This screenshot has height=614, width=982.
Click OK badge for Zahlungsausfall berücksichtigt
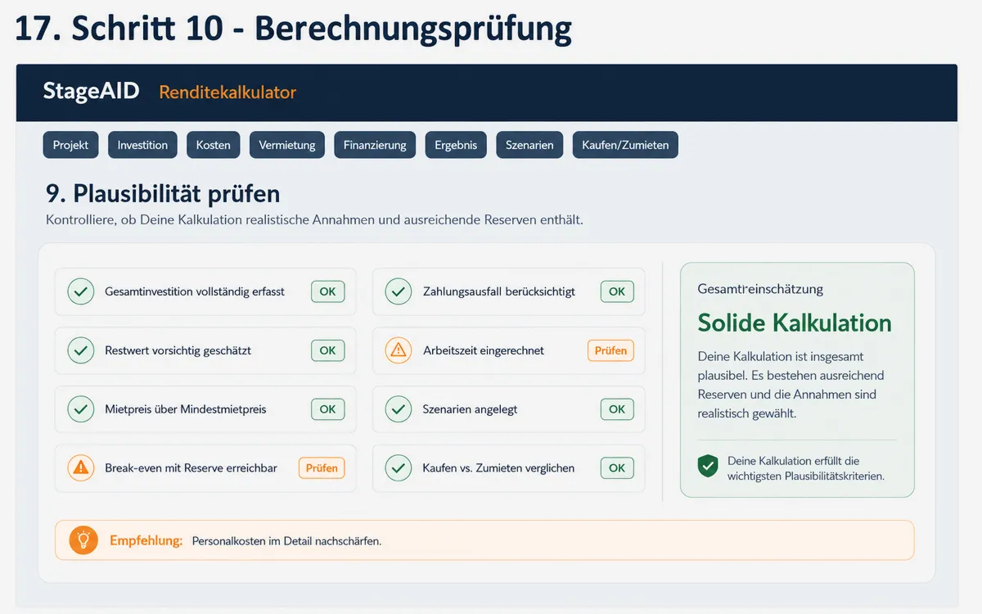click(x=617, y=291)
